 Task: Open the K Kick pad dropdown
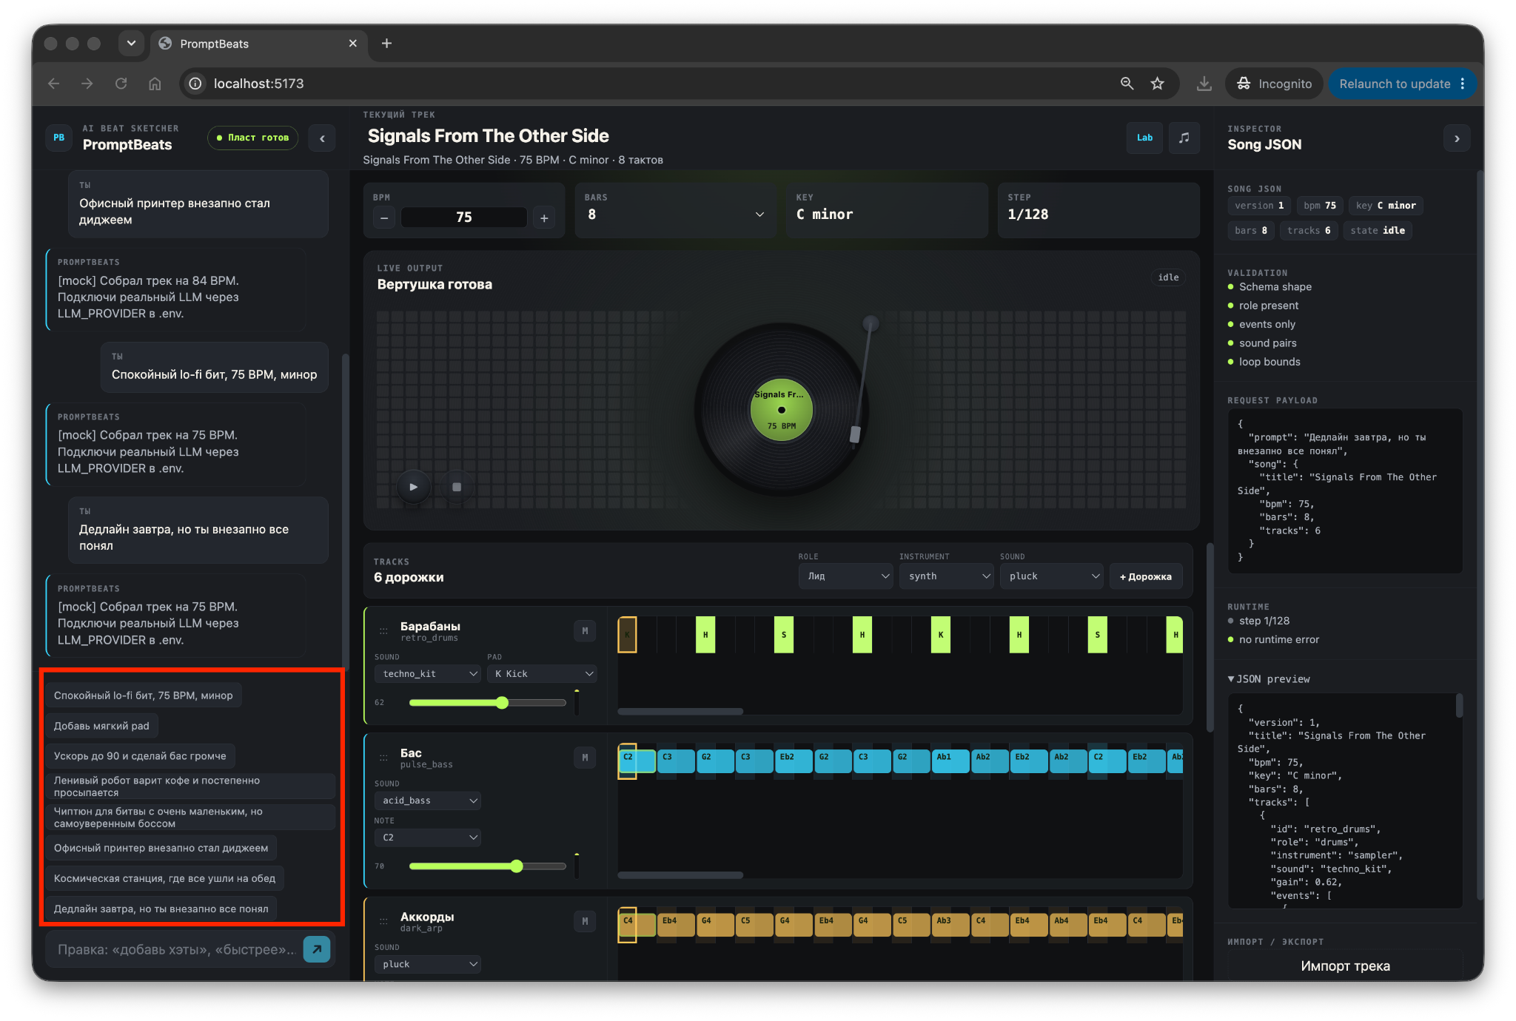point(542,674)
